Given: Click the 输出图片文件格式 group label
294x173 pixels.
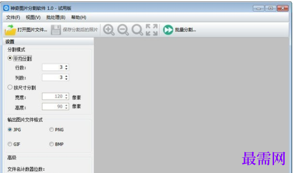Looking at the screenshot, I should pyautogui.click(x=25, y=119).
